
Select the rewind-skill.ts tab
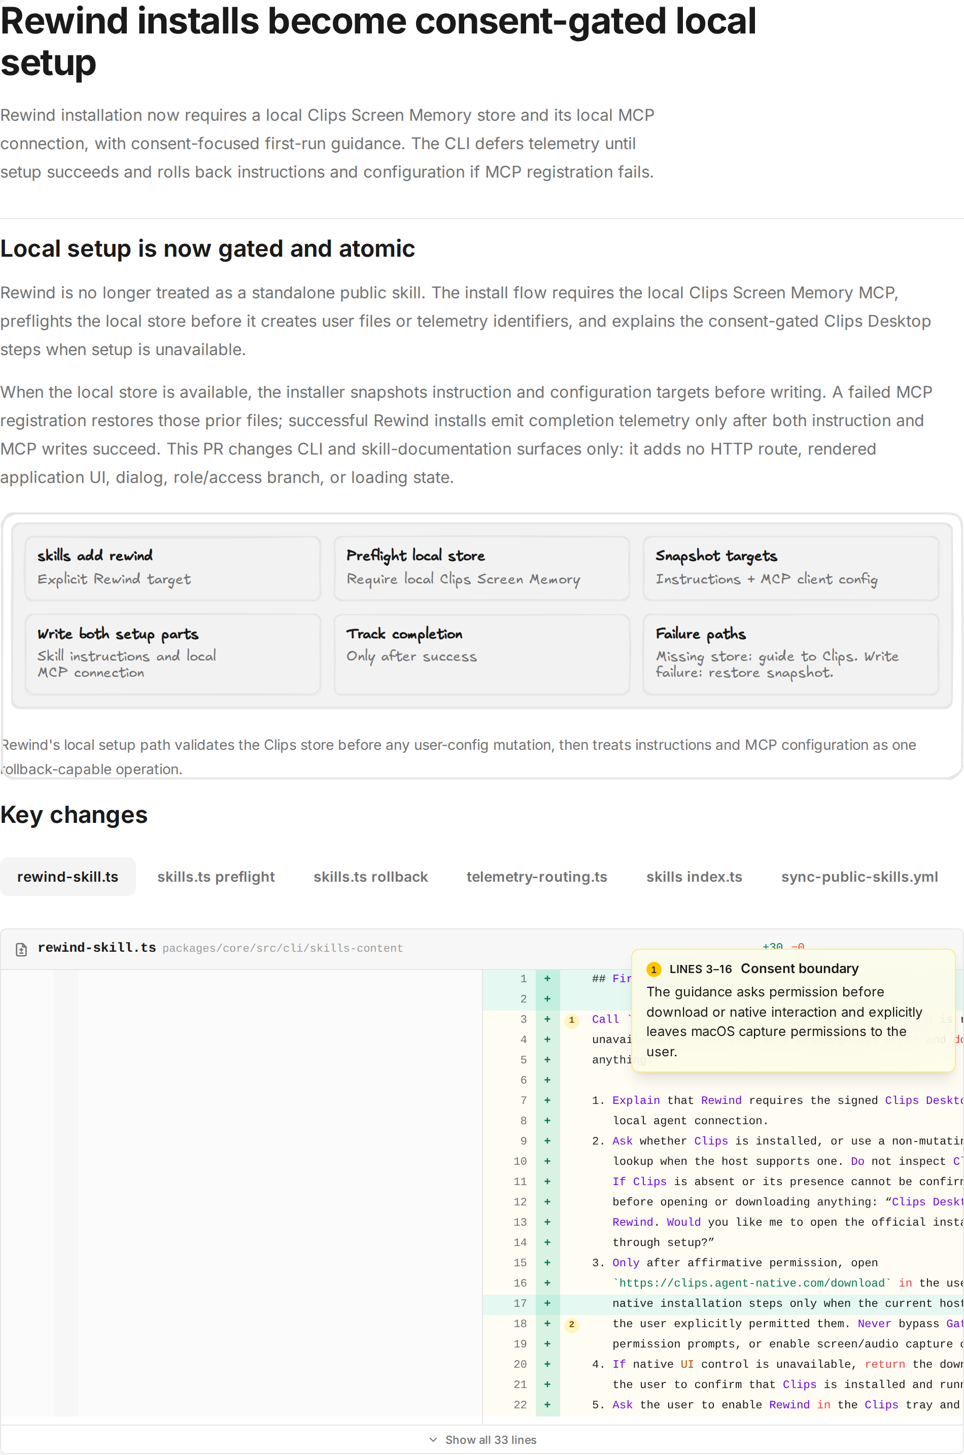(67, 877)
